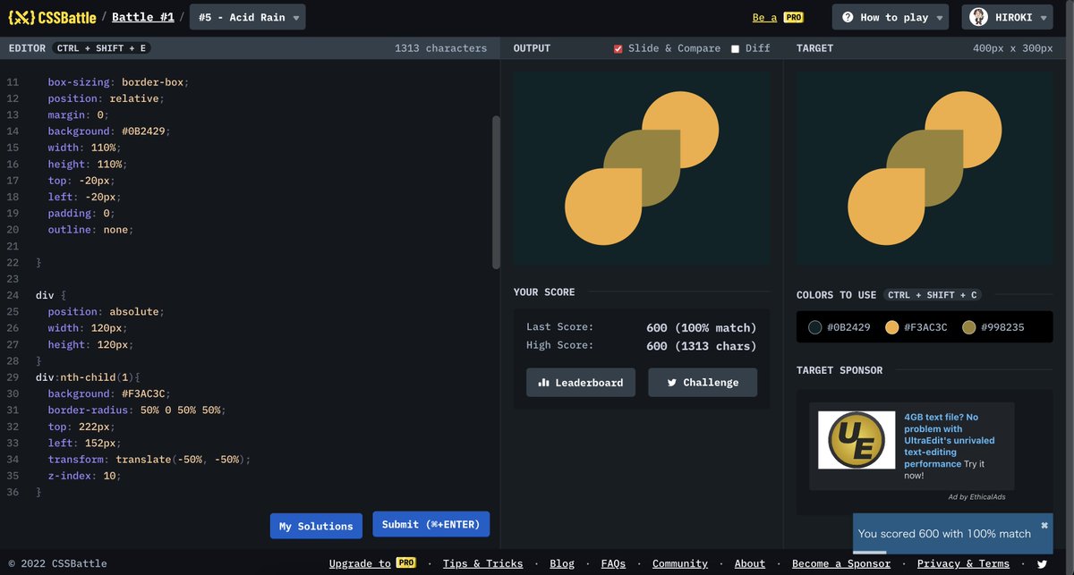Toggle the Slide & Compare checkbox
This screenshot has height=575, width=1074.
(618, 48)
